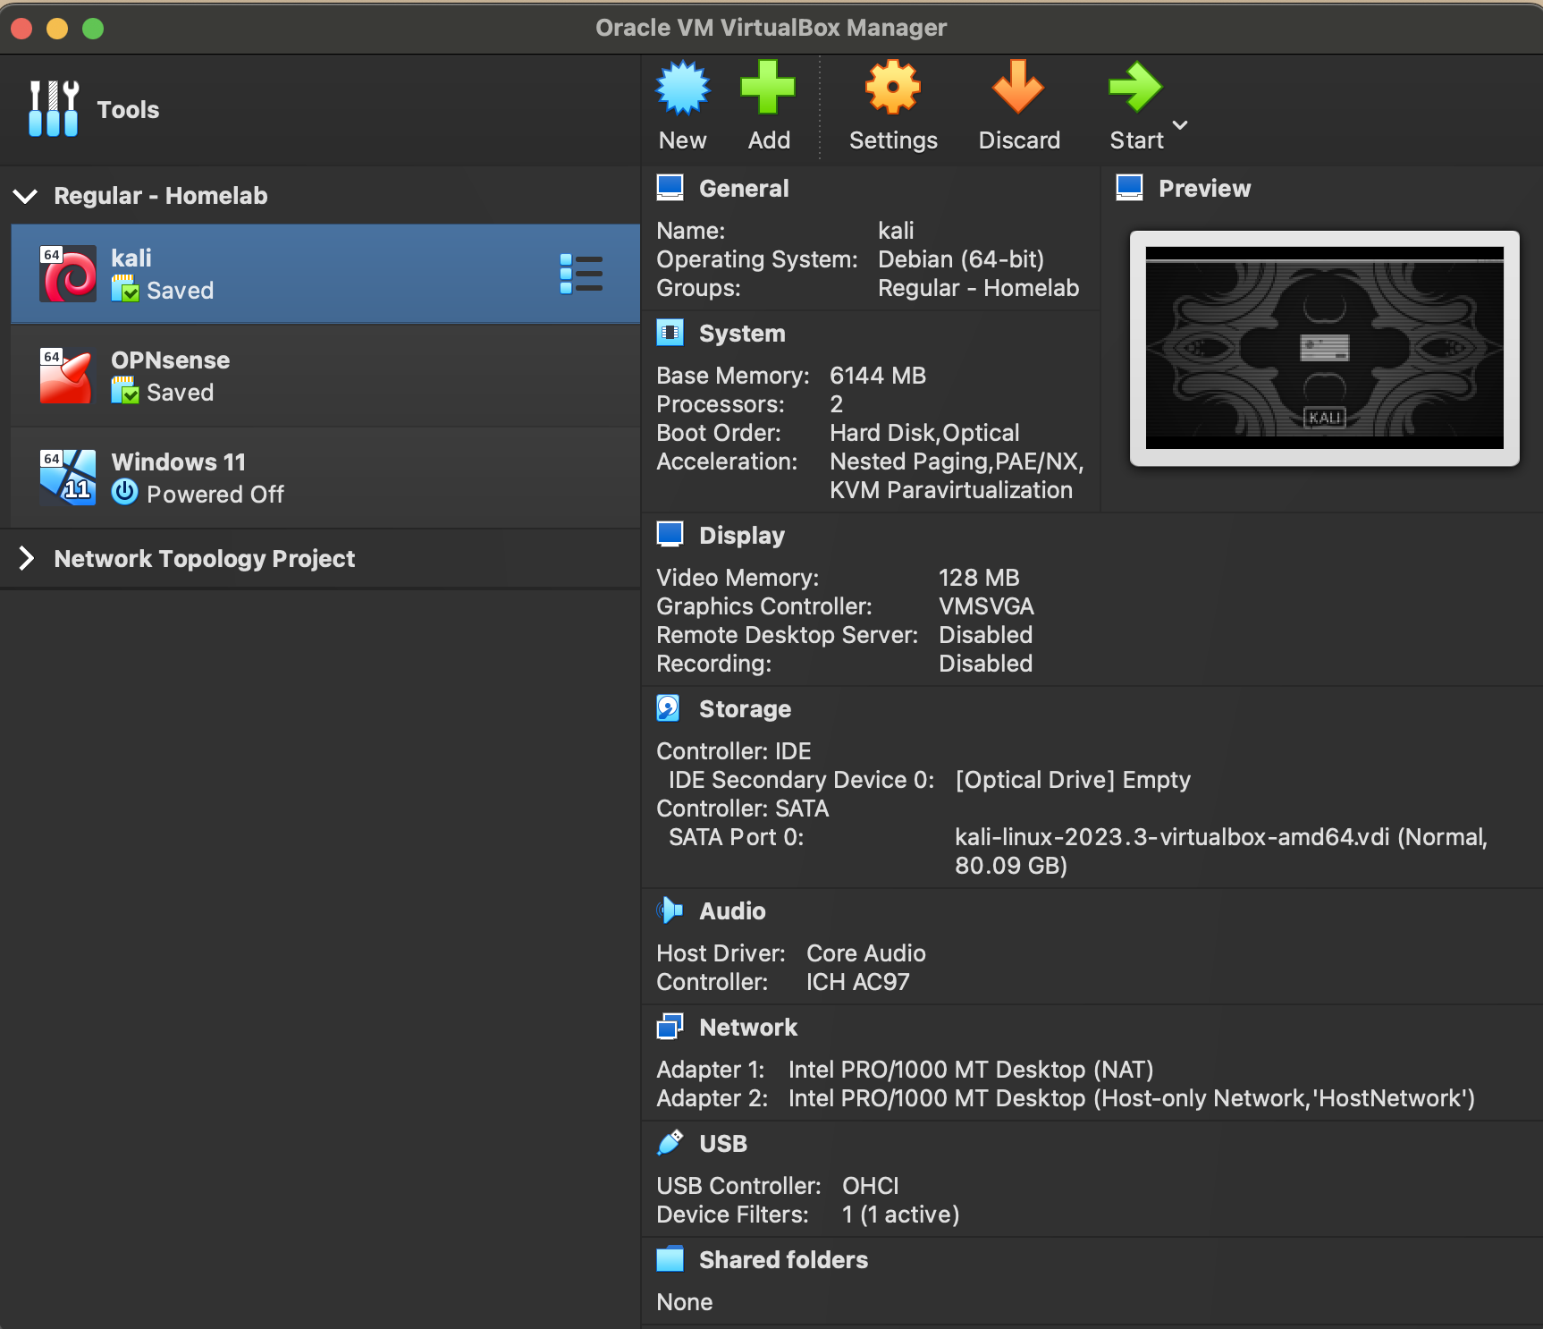Click the 'OHCI' USB controller value
This screenshot has width=1543, height=1329.
coord(870,1186)
